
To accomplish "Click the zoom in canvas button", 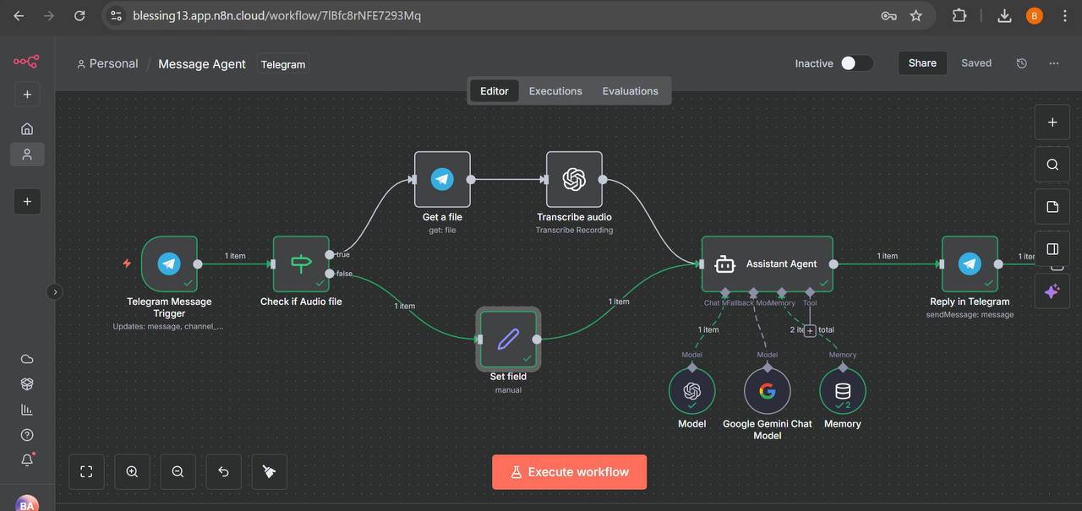I will tap(132, 472).
